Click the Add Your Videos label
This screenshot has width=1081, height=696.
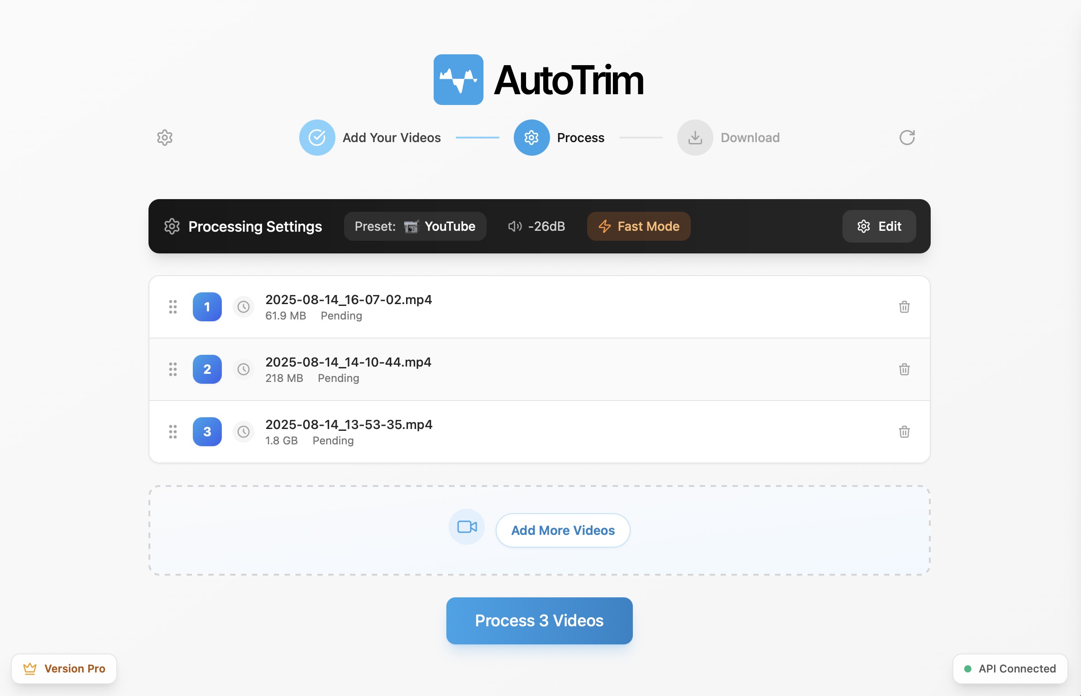[x=392, y=138]
